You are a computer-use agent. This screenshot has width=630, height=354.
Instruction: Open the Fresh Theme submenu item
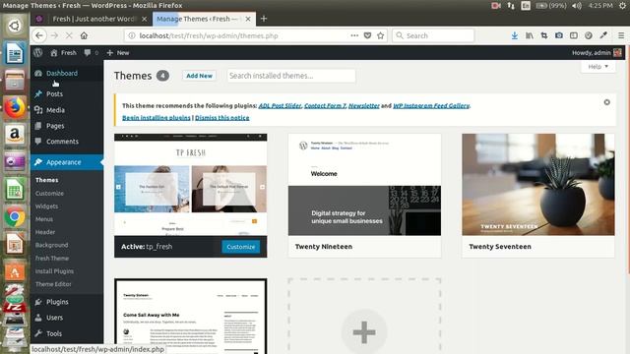click(52, 258)
